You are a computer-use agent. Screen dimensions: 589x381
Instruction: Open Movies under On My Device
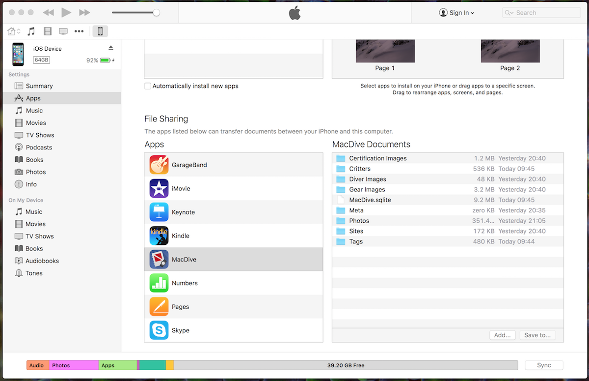click(61, 224)
